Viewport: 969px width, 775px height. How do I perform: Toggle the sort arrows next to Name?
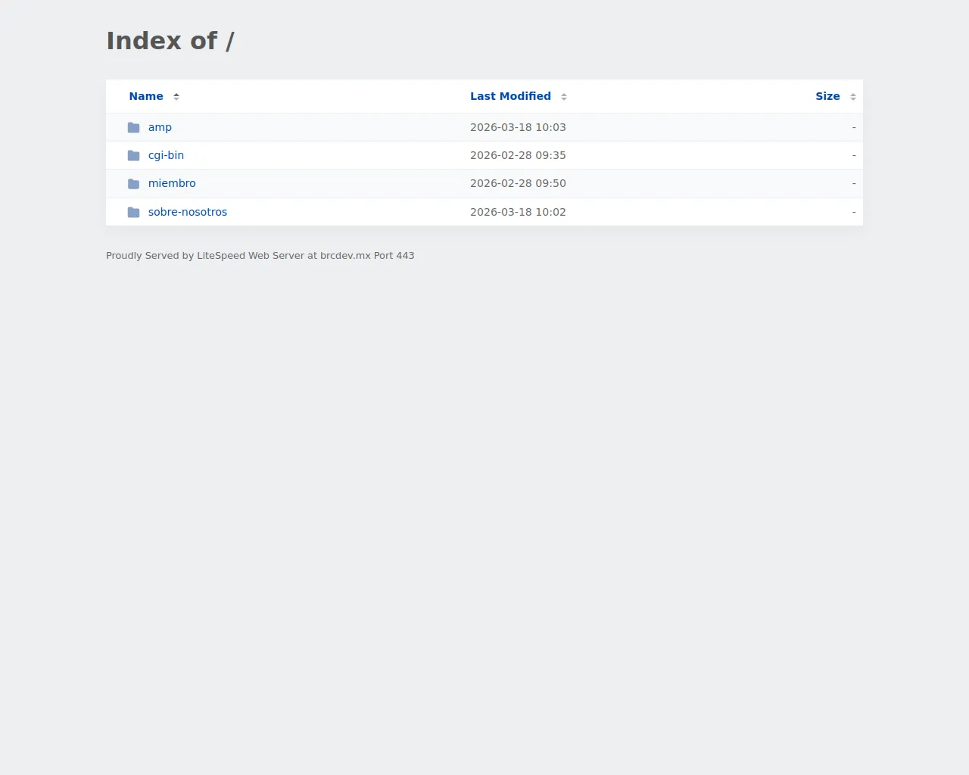click(x=176, y=97)
